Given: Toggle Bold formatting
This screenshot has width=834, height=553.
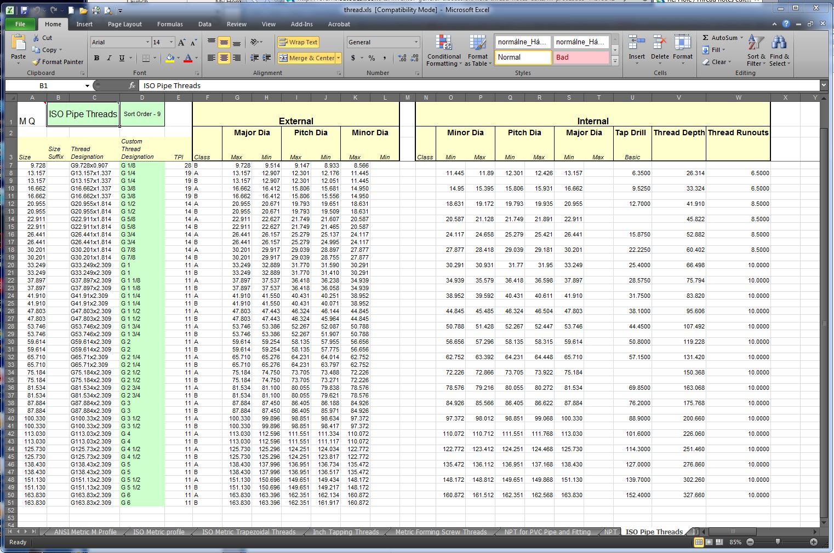Looking at the screenshot, I should pos(96,58).
